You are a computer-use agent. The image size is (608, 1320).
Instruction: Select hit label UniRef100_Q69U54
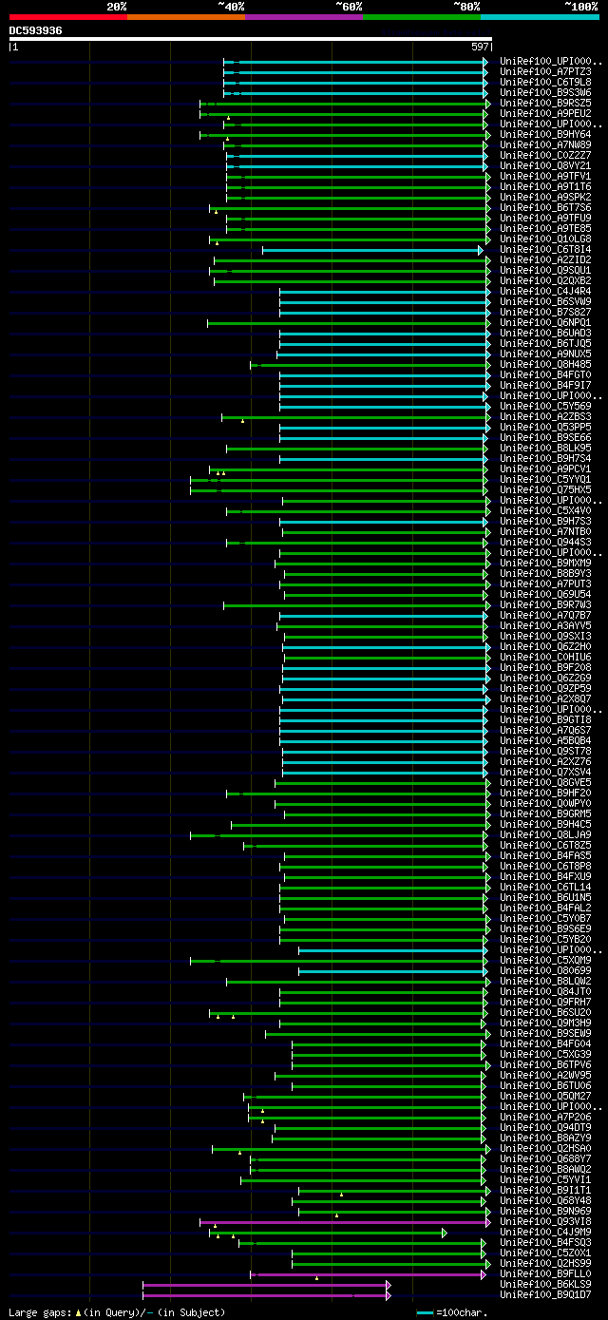tap(546, 594)
